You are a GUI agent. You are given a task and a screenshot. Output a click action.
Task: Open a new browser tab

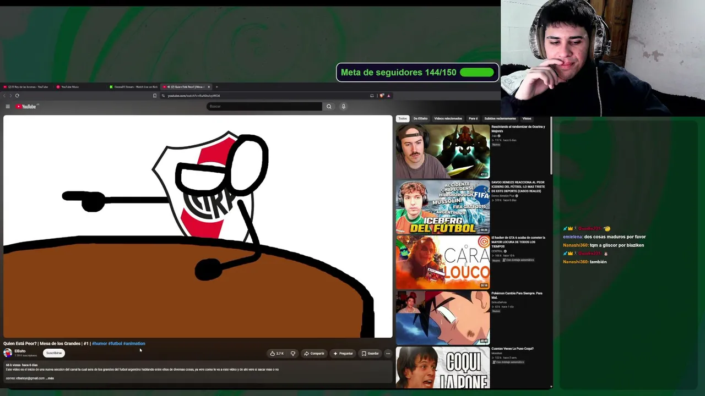point(217,87)
